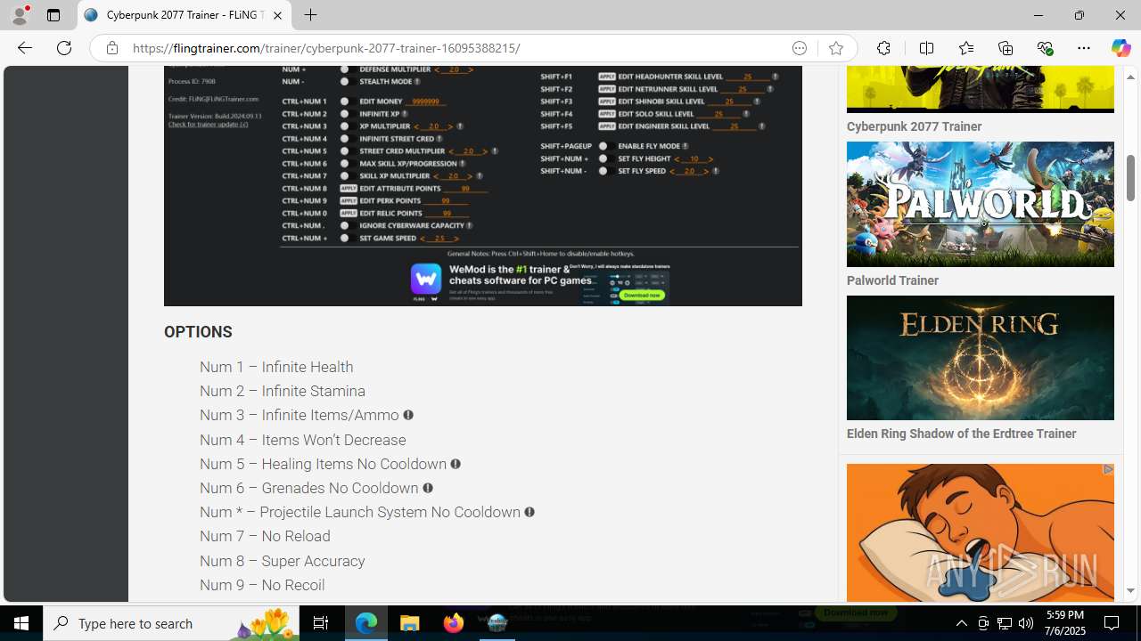Open the Windows Start menu
The height and width of the screenshot is (641, 1141).
(x=21, y=623)
